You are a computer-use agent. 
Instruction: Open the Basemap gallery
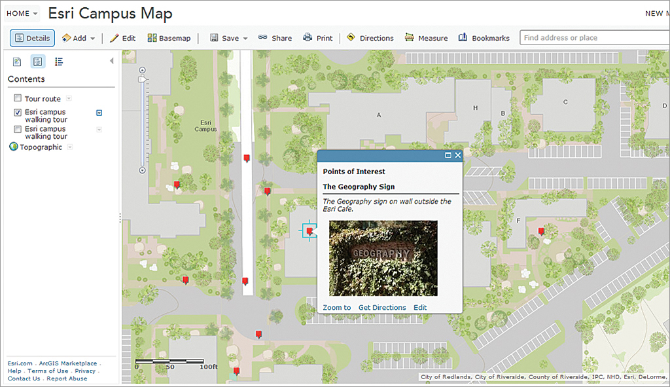[169, 38]
